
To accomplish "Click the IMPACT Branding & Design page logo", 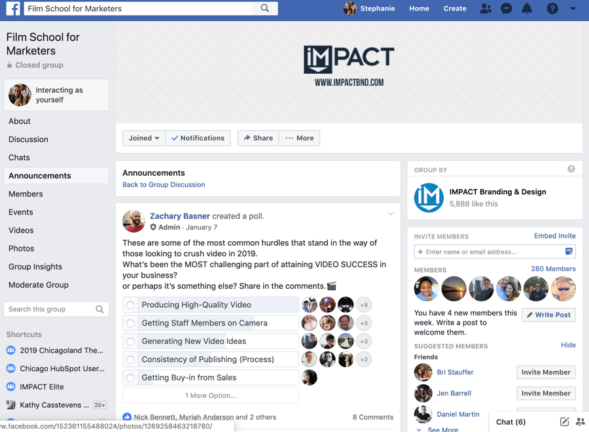I will click(429, 197).
